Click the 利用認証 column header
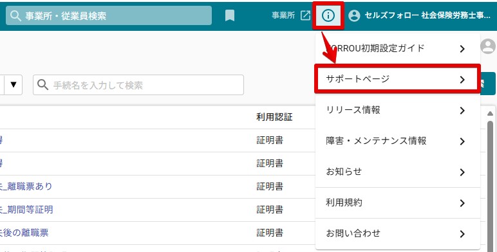The width and height of the screenshot is (497, 252). [274, 117]
